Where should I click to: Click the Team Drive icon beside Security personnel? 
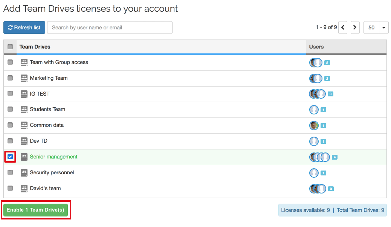tap(24, 173)
